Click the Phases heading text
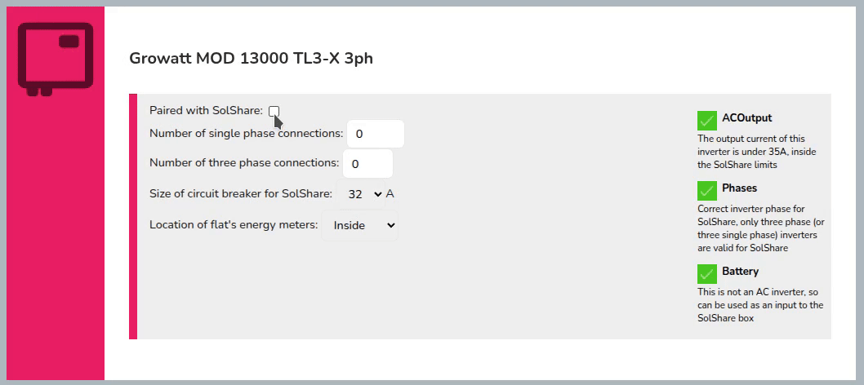 point(739,188)
